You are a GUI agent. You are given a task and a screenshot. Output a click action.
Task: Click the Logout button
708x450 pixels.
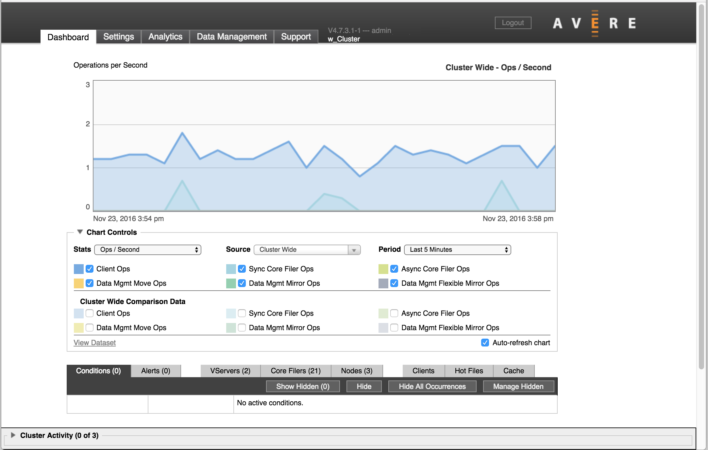[x=513, y=23]
